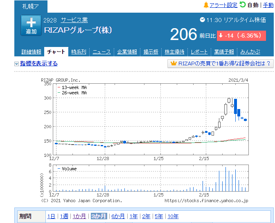
Task: Click the stock code 2928
Action: pos(50,20)
